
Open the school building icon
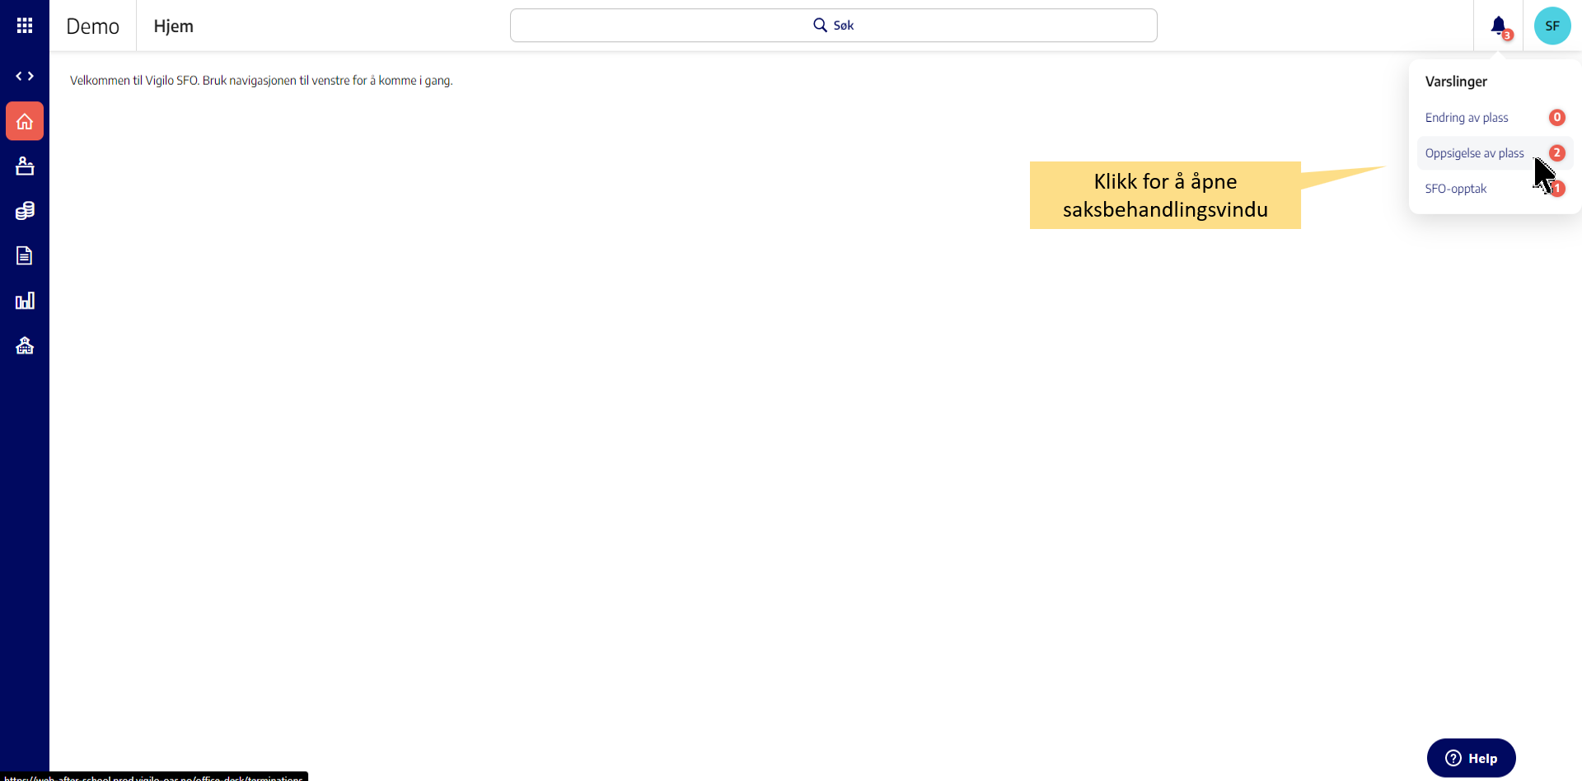coord(25,345)
